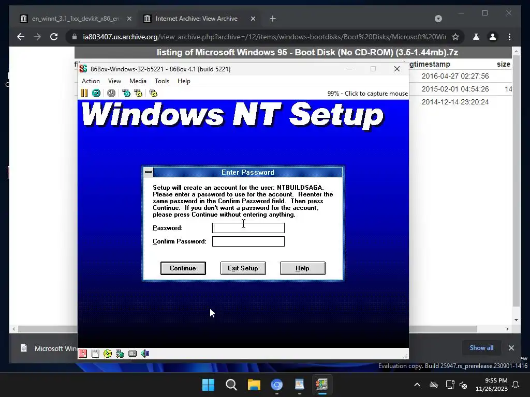Click the Exit Setup button

pos(243,268)
